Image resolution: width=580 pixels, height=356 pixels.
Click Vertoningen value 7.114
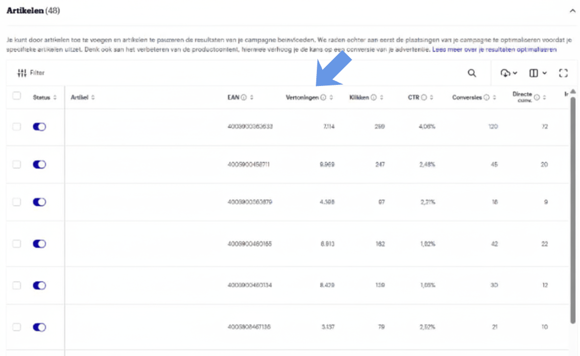(x=328, y=127)
